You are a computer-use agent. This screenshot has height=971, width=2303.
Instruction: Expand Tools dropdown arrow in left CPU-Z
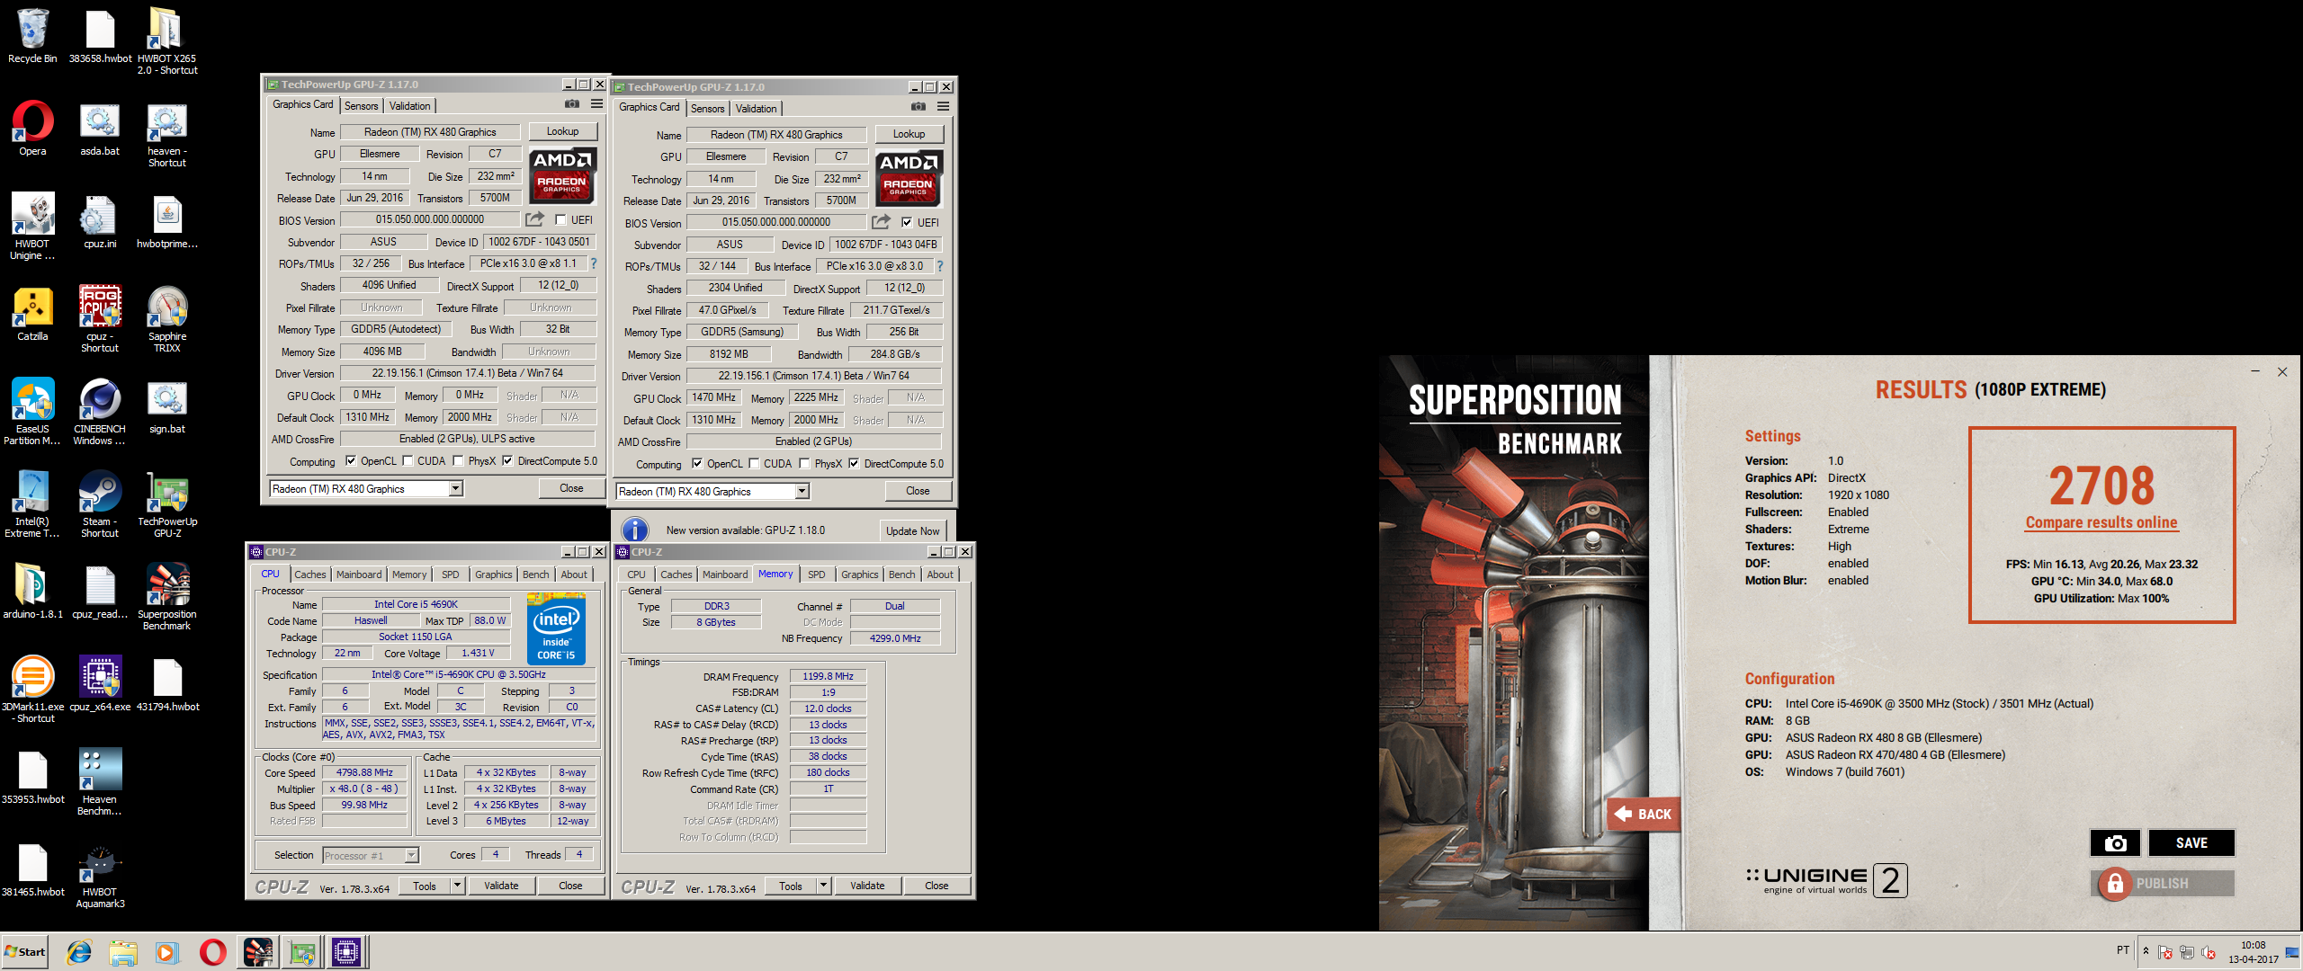tap(457, 886)
